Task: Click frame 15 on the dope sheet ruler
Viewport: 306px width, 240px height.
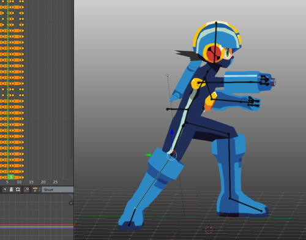Action: 31,182
